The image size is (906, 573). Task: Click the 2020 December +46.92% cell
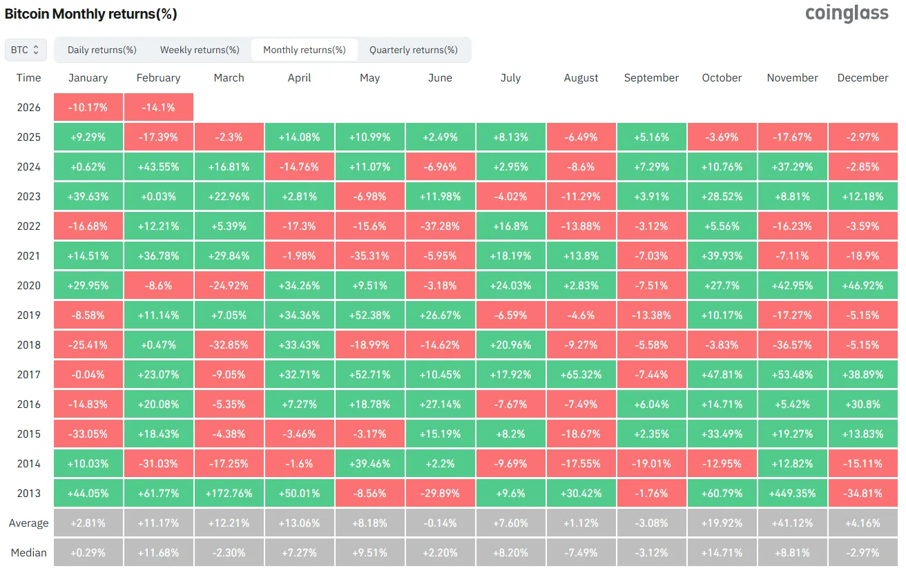point(862,286)
